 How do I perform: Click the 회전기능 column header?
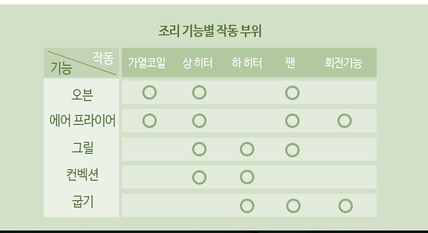[343, 63]
